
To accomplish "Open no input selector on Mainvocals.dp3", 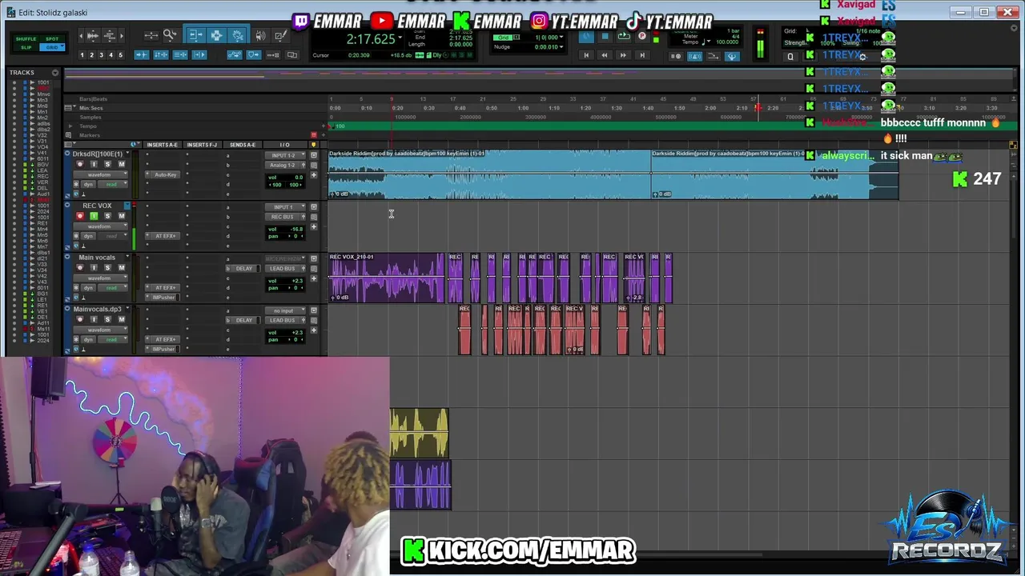I will point(285,310).
